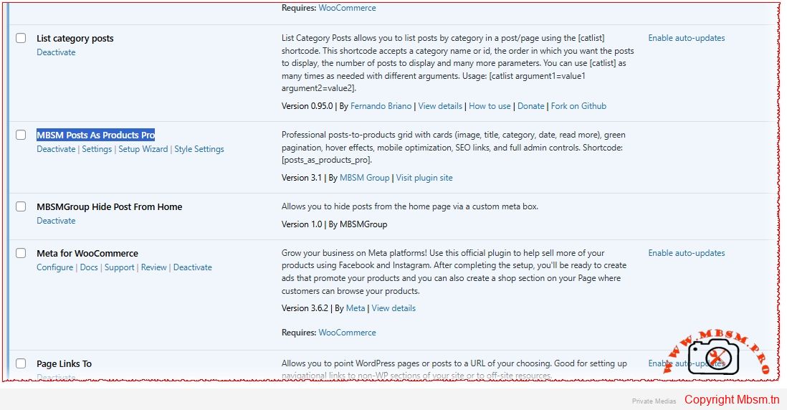Image resolution: width=787 pixels, height=410 pixels.
Task: Tick the Meta for WooCommerce checkbox
Action: click(x=21, y=254)
